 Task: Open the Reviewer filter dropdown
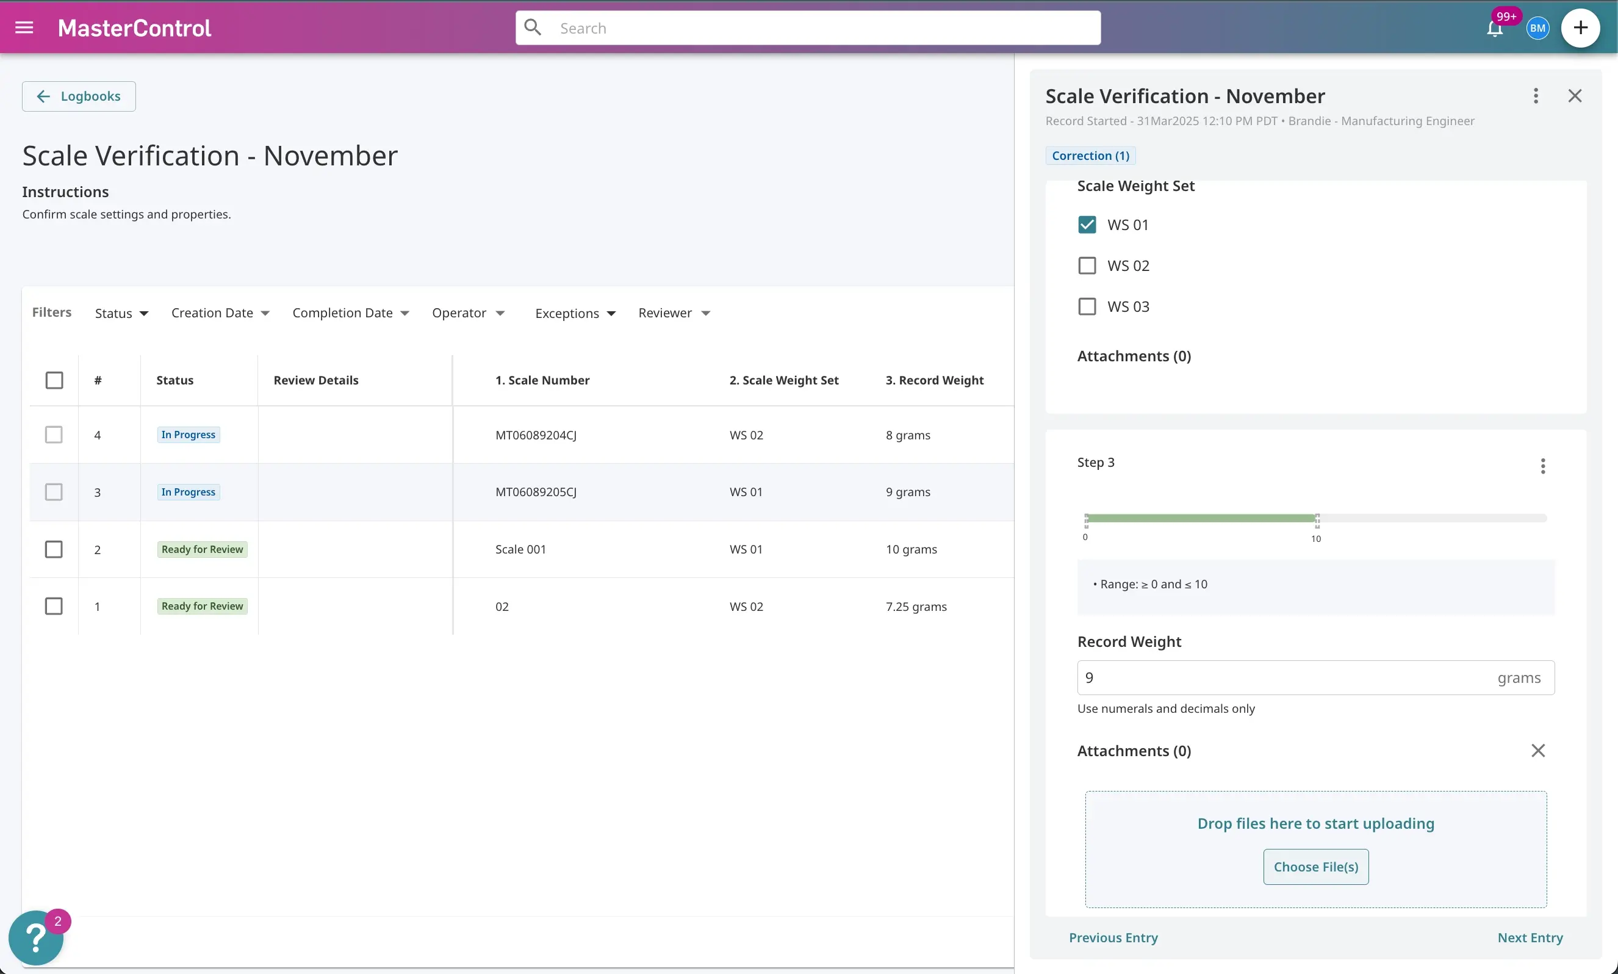[674, 313]
